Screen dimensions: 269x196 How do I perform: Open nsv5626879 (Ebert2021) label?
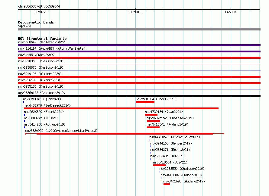(44, 112)
